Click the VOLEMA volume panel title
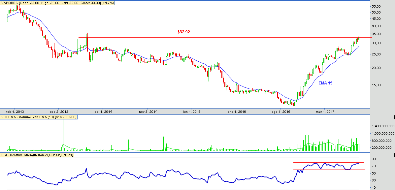395x190 pixels. pos(39,117)
